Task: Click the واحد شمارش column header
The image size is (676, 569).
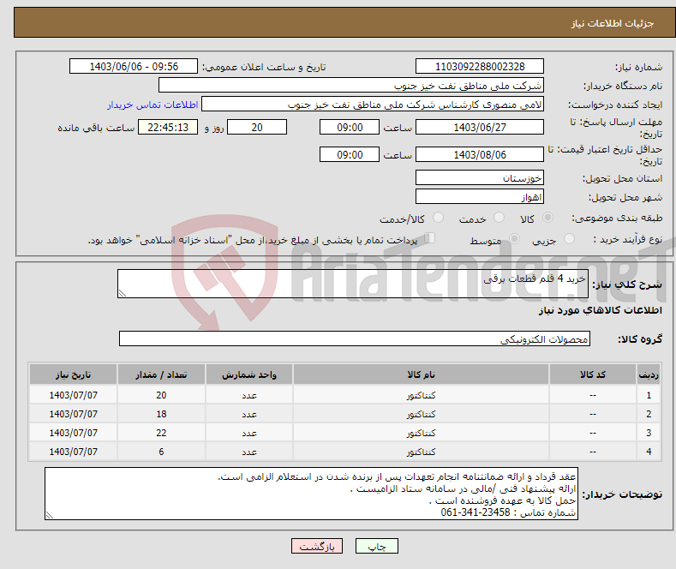Action: (x=249, y=374)
